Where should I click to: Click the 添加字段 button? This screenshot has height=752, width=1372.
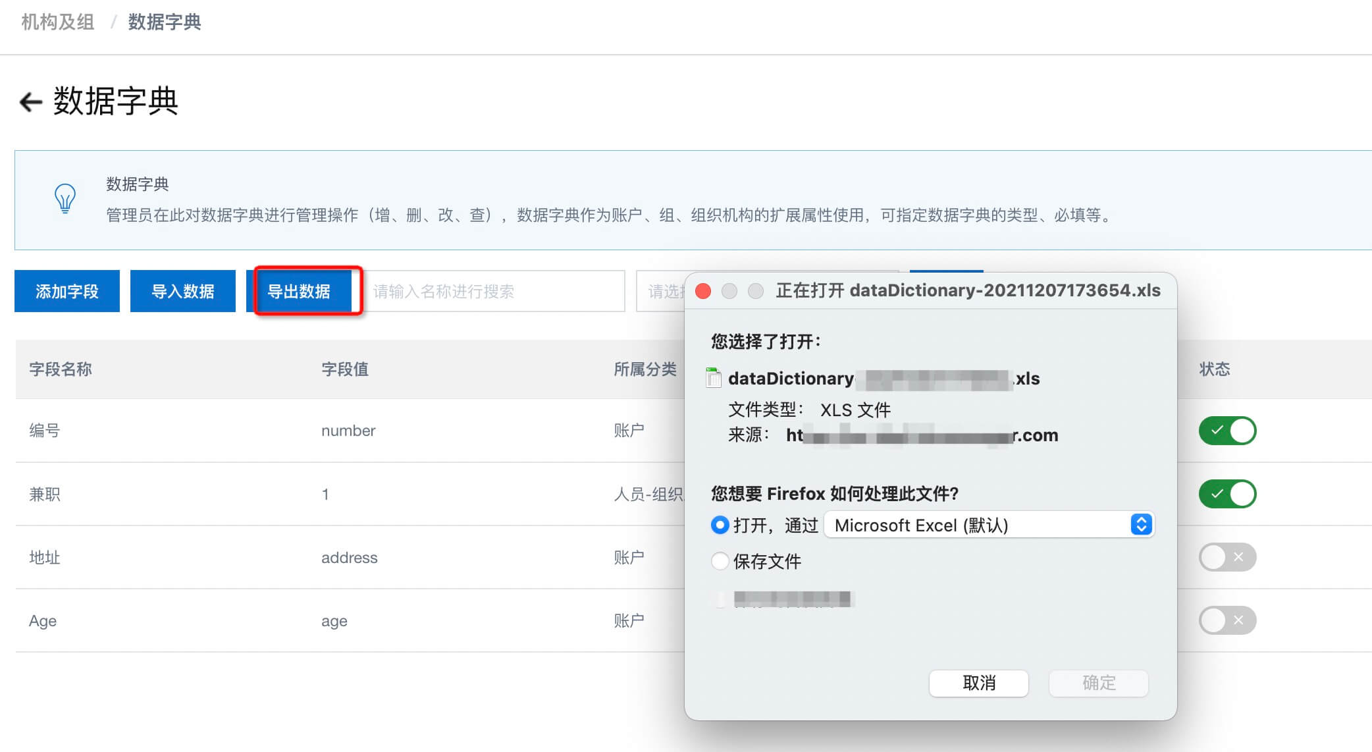[67, 291]
